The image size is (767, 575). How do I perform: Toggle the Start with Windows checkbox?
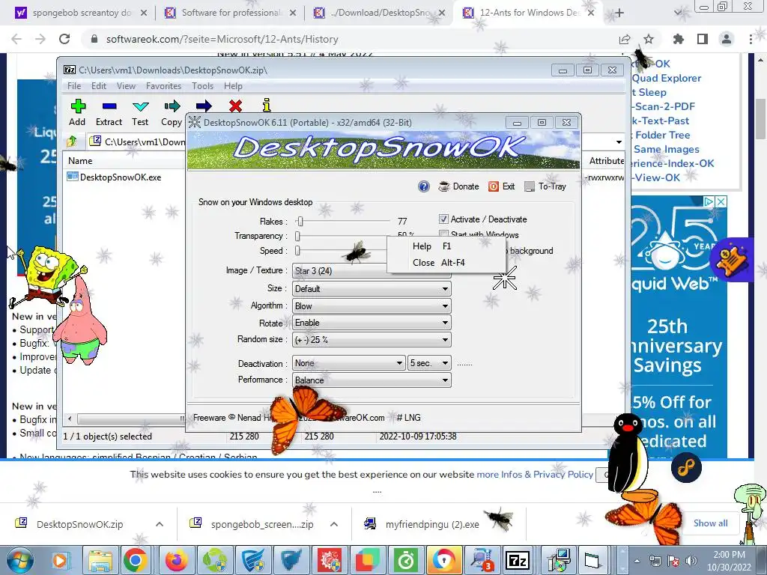[443, 234]
